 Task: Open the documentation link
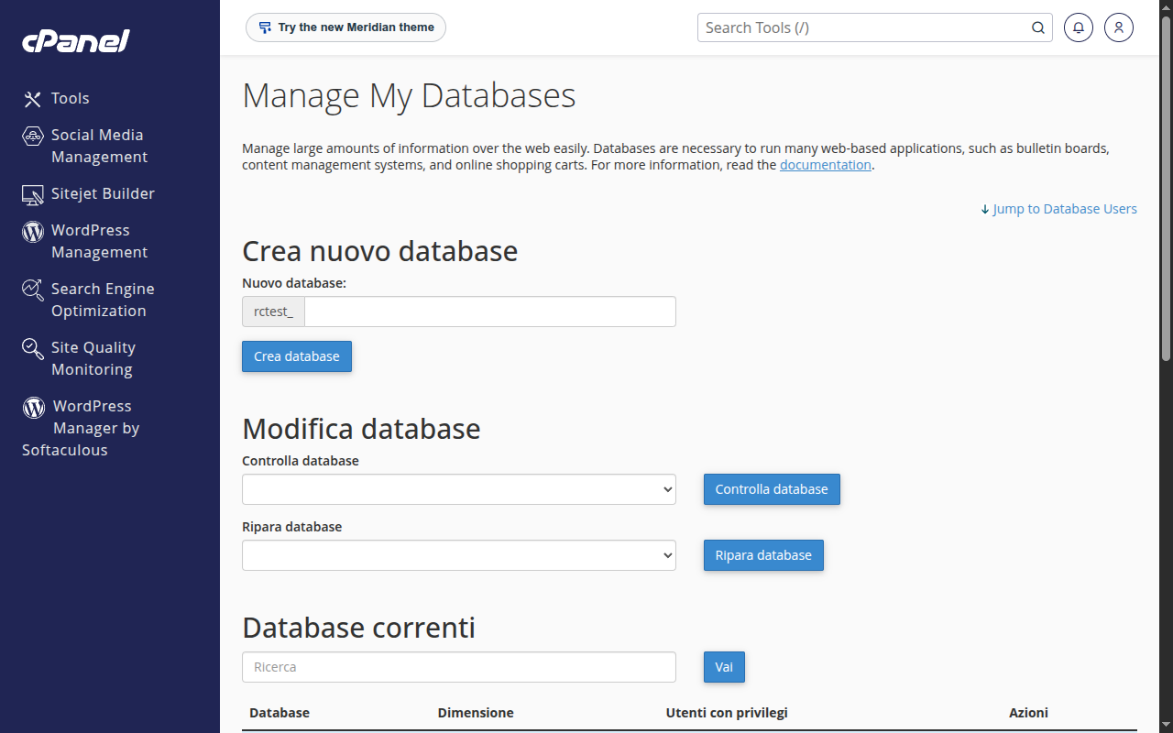[x=825, y=165]
